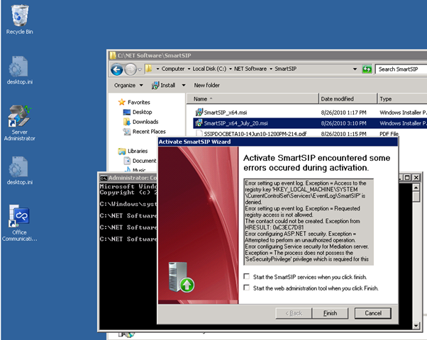Click the SmartSIP_x64_July_20.msi file icon
This screenshot has height=340, width=427.
click(199, 123)
